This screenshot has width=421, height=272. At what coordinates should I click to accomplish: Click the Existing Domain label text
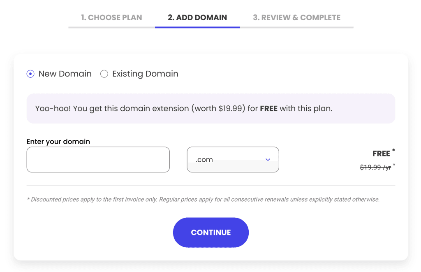click(145, 74)
